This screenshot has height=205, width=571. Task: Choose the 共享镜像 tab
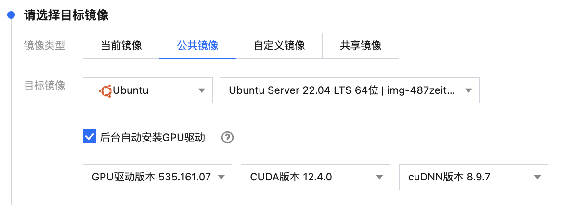pos(360,46)
